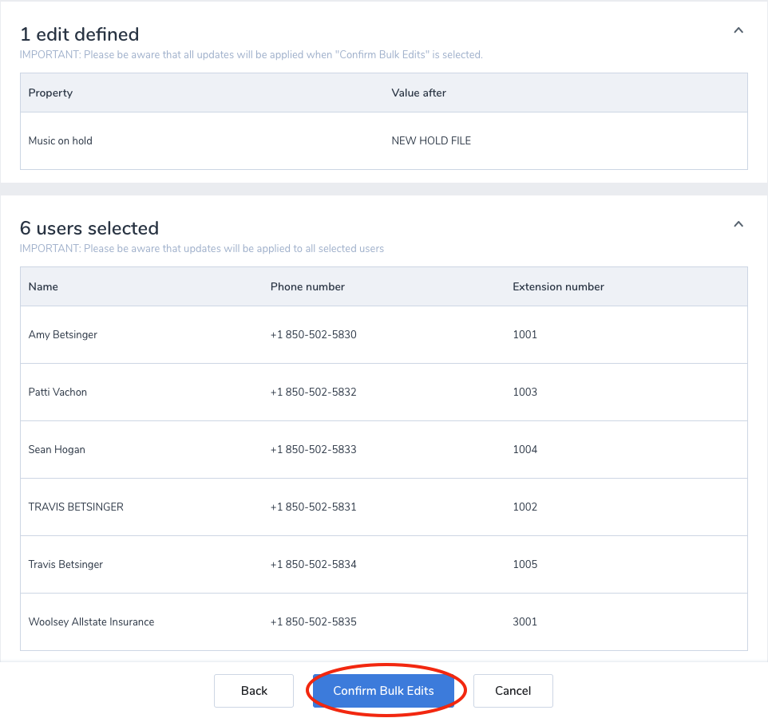Click the Value after column header
The width and height of the screenshot is (768, 718).
pyautogui.click(x=418, y=93)
